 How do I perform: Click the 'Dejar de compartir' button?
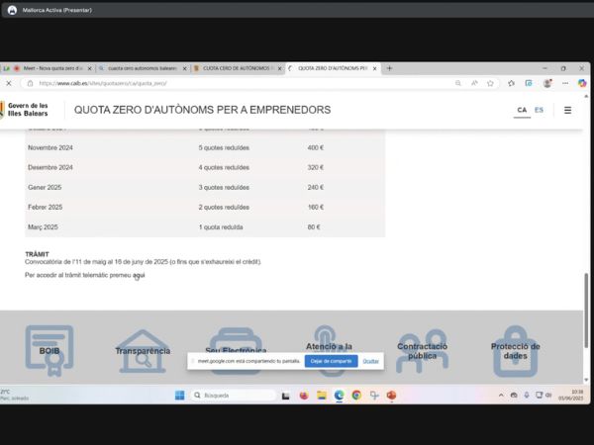click(332, 361)
